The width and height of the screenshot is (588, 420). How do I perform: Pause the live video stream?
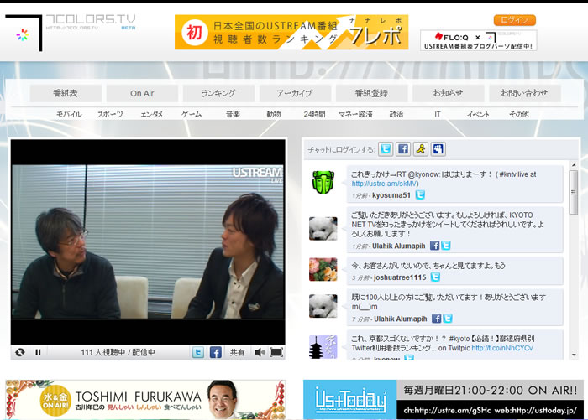tap(38, 352)
